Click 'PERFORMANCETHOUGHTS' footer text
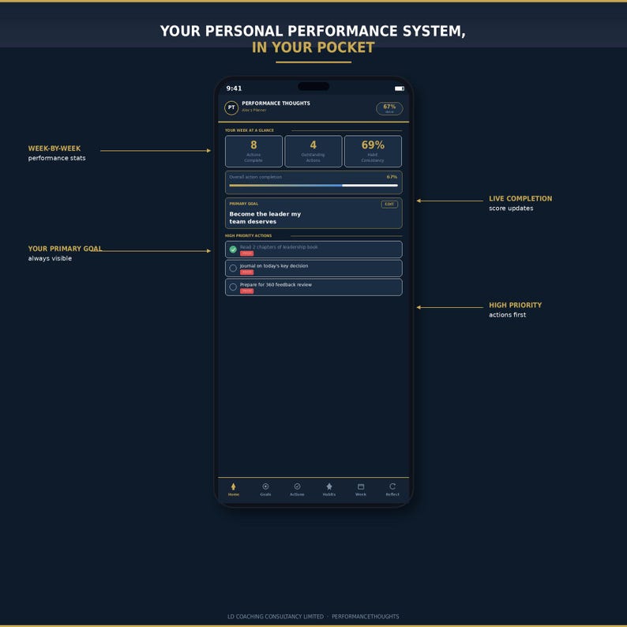This screenshot has height=627, width=627. coord(365,617)
